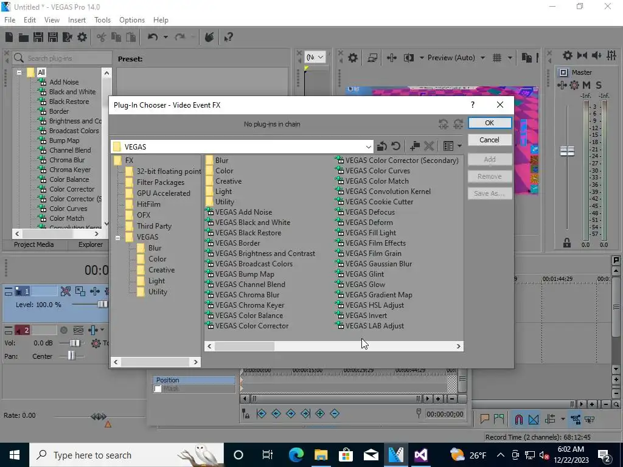
Task: Open the Insert menu
Action: pos(77,20)
